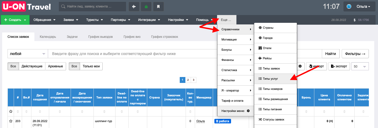Click the gear icon in Настройки меню
This screenshot has height=128, width=378.
248,111
